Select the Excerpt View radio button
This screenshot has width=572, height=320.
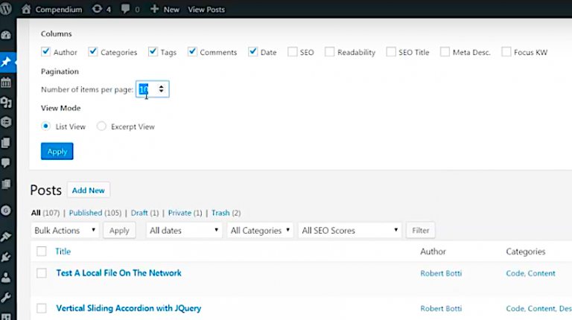pos(101,126)
